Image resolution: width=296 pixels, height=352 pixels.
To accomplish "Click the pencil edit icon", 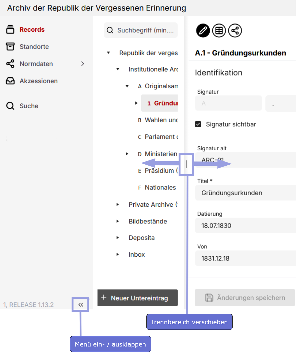I will click(203, 31).
